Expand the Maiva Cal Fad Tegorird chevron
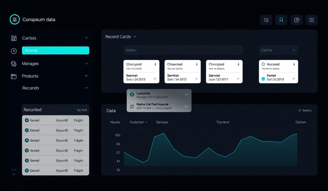The width and height of the screenshot is (328, 191). [x=186, y=106]
